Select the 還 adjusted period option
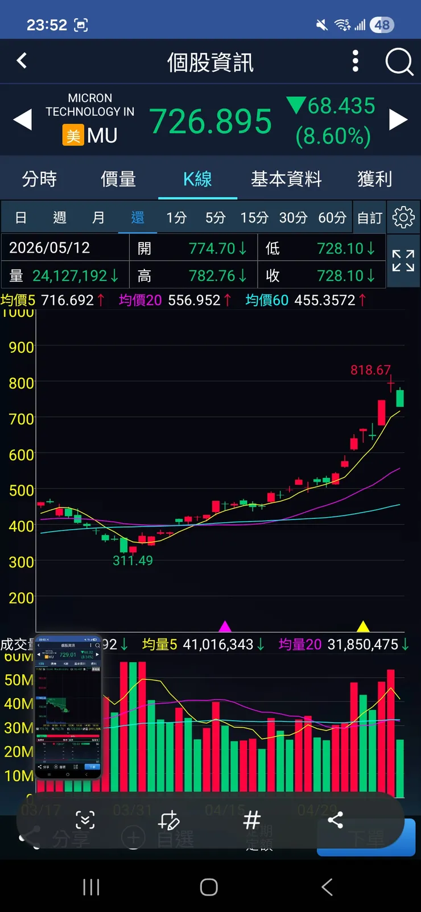The height and width of the screenshot is (912, 421). (x=138, y=217)
